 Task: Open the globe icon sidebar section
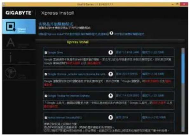(x=19, y=73)
